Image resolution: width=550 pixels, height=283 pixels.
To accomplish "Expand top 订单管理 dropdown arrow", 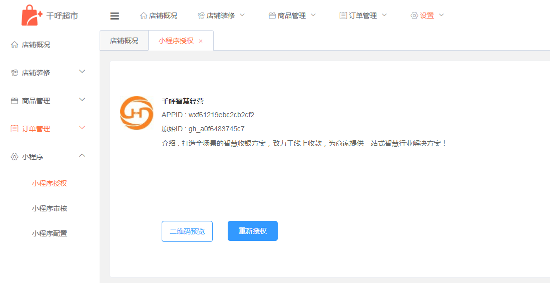I will [x=384, y=15].
